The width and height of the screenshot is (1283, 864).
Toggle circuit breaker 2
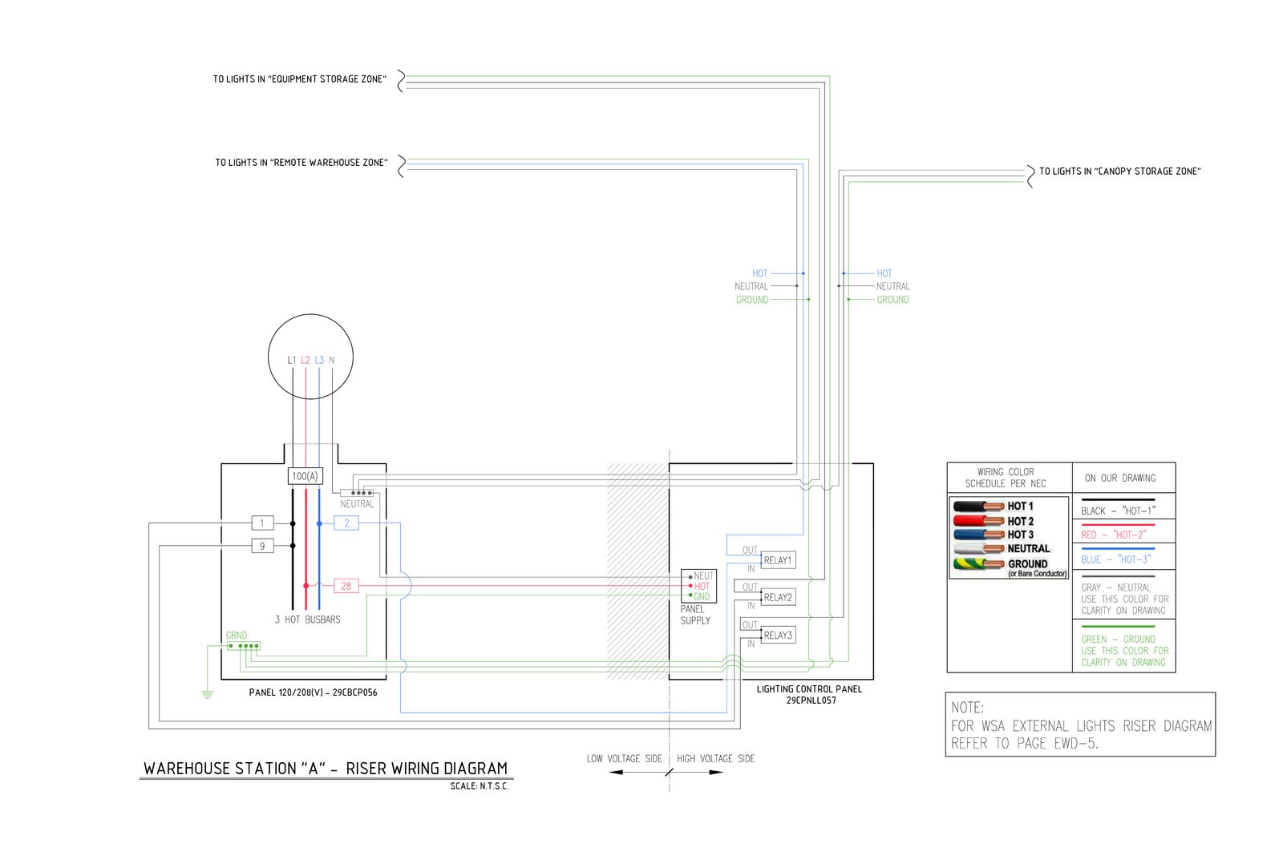[x=347, y=523]
